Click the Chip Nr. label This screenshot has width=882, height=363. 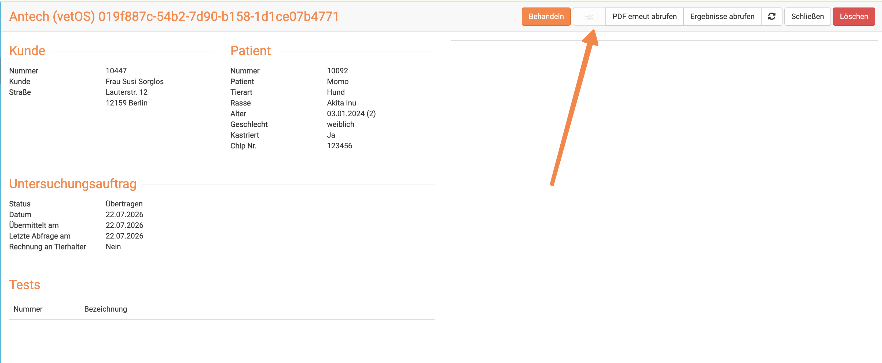point(243,146)
